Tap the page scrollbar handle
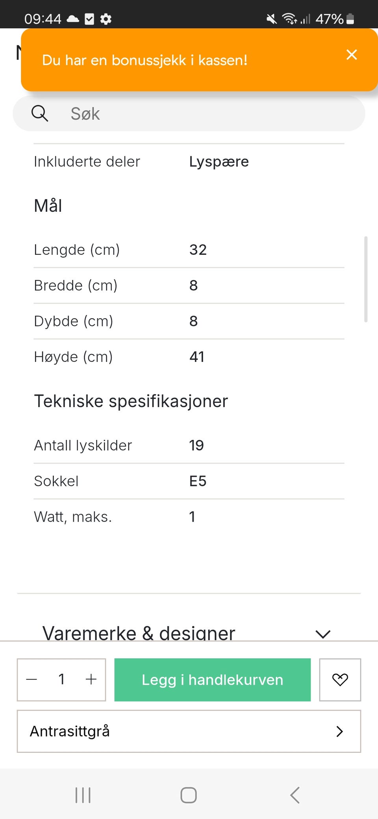Screen dimensions: 378x819 pyautogui.click(x=366, y=280)
